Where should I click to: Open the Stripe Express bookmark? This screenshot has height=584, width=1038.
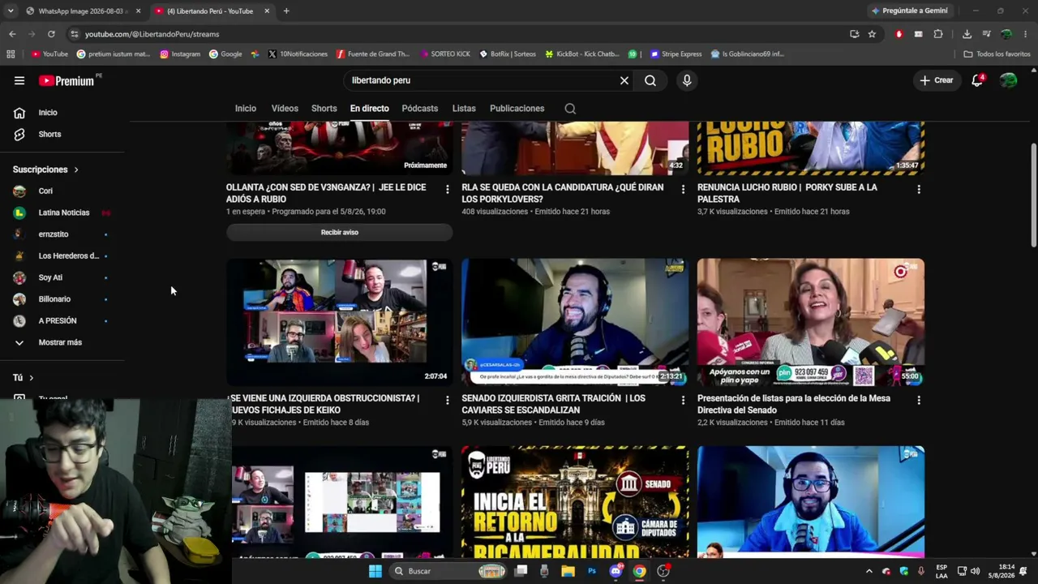tap(676, 54)
